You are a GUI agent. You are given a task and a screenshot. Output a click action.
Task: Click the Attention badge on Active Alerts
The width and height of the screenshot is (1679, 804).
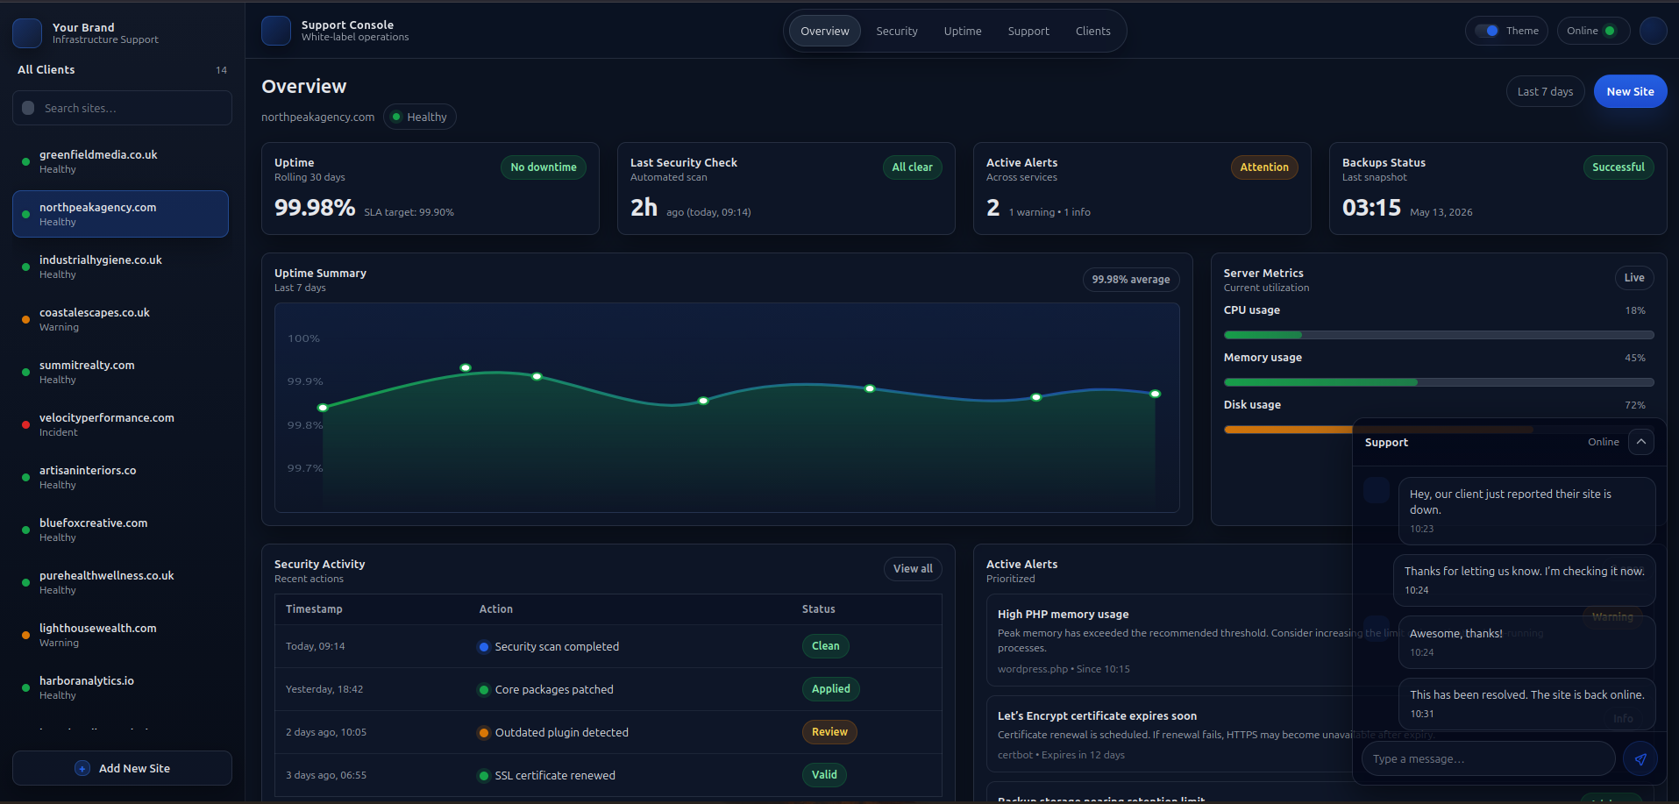1264,167
